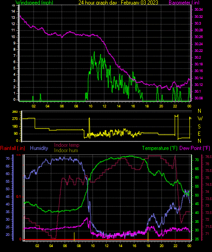Click the Indoor hum legend label

point(66,150)
